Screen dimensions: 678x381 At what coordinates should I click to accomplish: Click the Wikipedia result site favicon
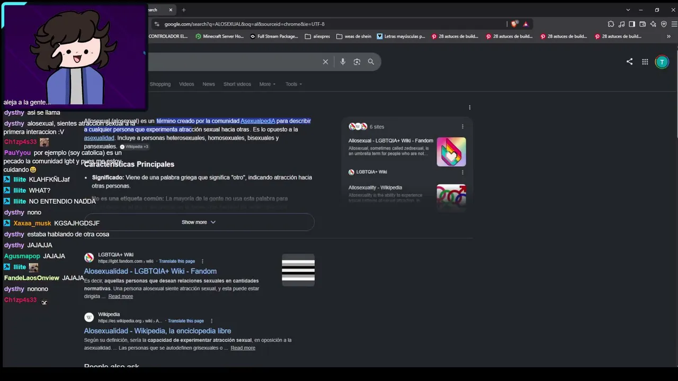[x=89, y=317]
